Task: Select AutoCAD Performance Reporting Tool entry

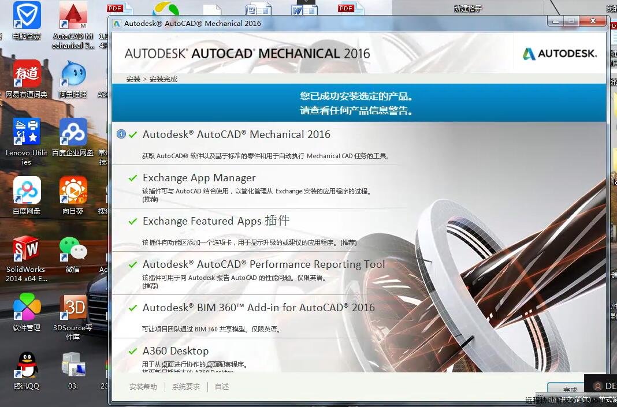Action: (263, 264)
